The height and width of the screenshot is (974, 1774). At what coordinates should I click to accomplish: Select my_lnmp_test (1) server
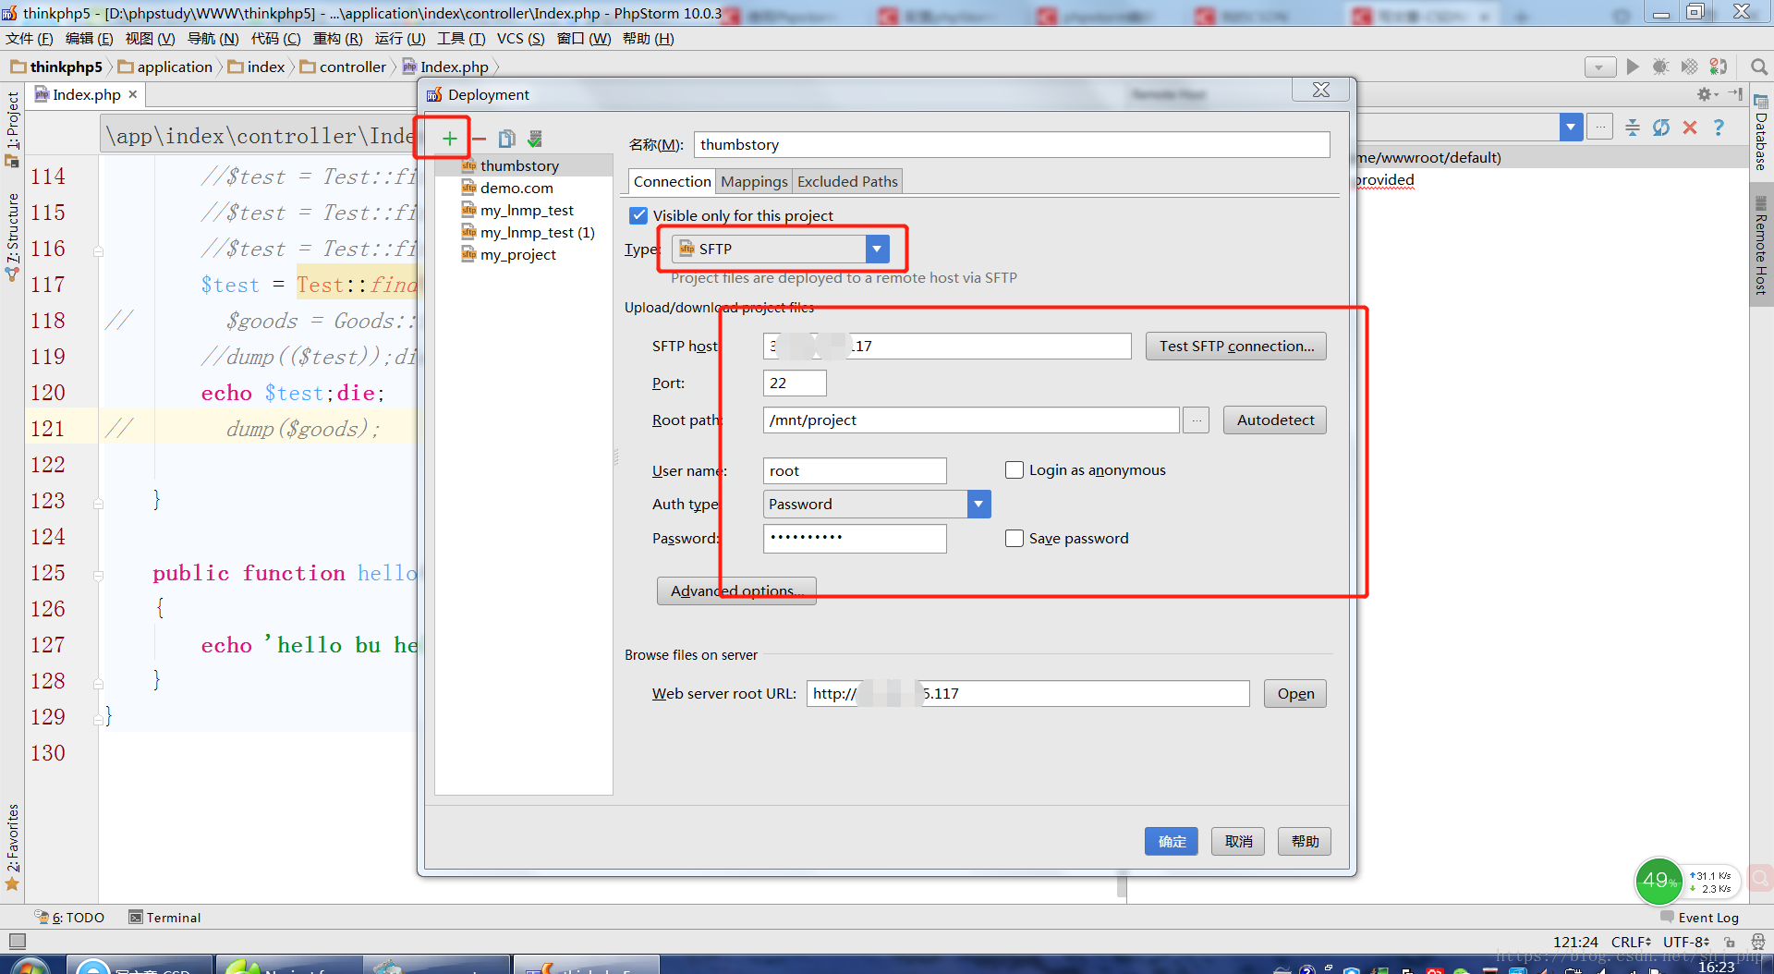point(537,233)
